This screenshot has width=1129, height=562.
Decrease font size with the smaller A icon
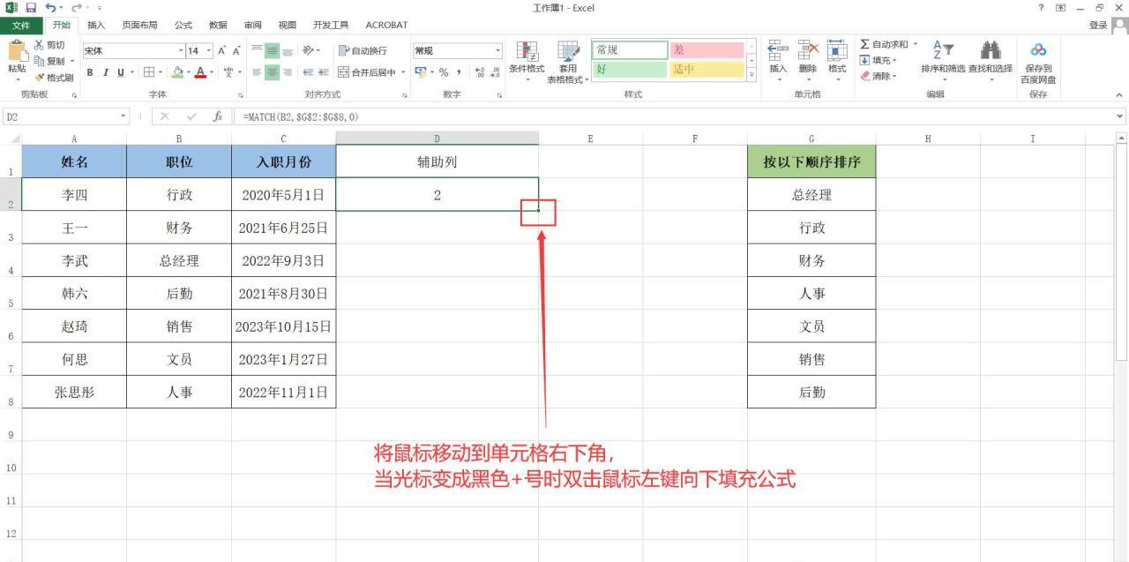236,50
